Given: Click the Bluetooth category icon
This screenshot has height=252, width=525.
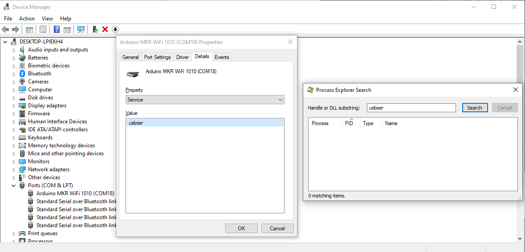Looking at the screenshot, I should [x=22, y=74].
